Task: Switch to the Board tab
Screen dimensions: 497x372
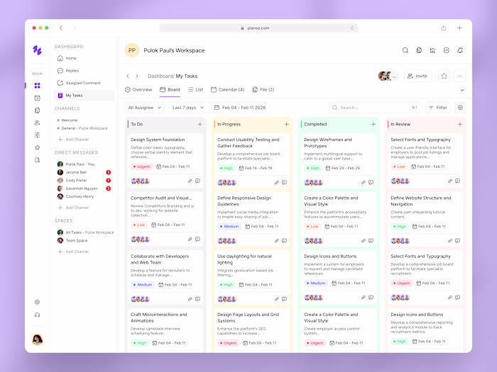Action: [x=170, y=89]
